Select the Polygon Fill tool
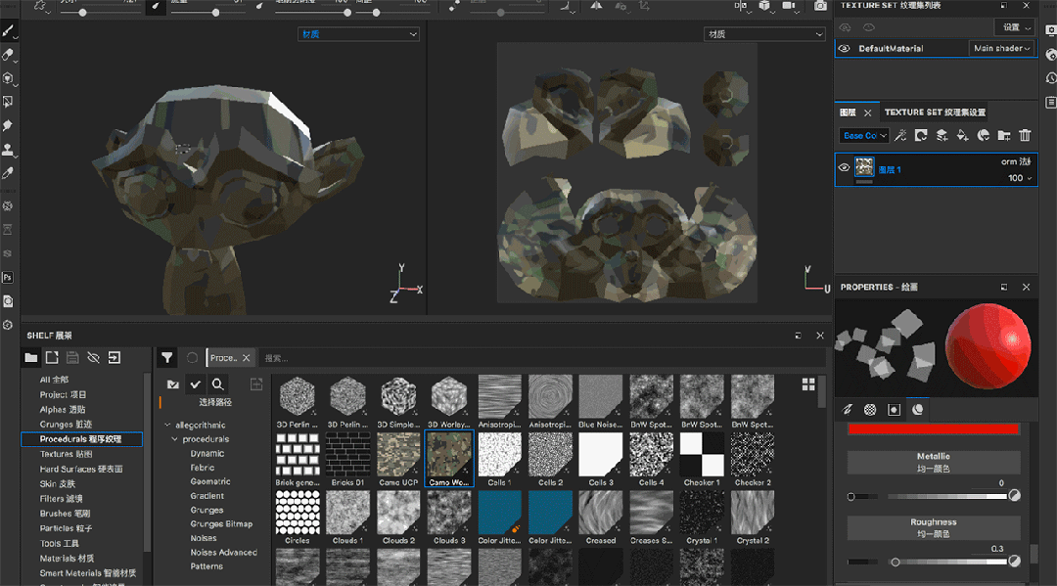This screenshot has height=586, width=1057. [8, 102]
